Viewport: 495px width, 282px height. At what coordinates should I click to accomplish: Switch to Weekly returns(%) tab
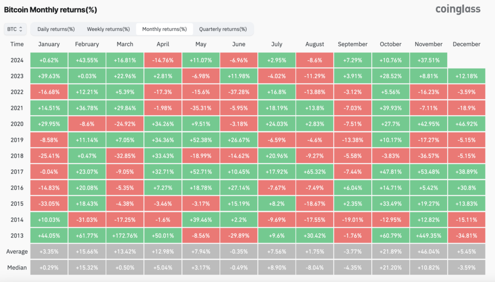[108, 29]
